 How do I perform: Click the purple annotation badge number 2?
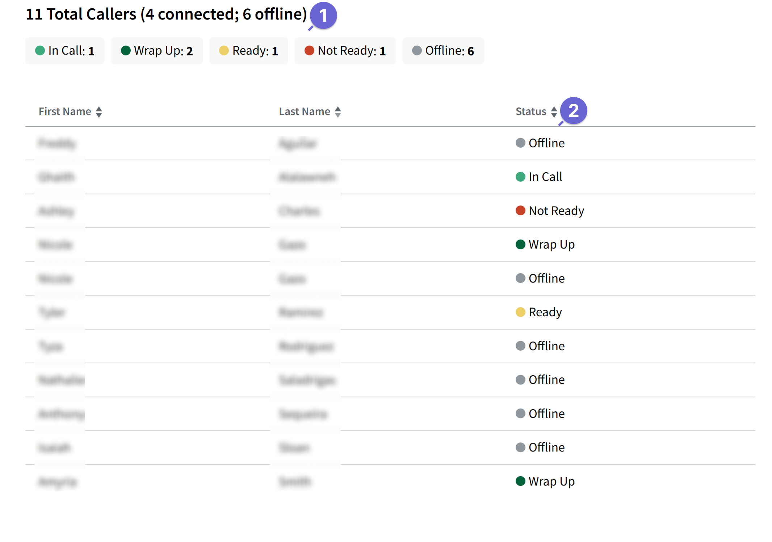point(573,110)
